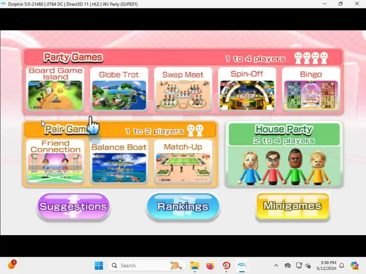
Task: Click the blonde Mii in blue shirt
Action: click(x=250, y=168)
